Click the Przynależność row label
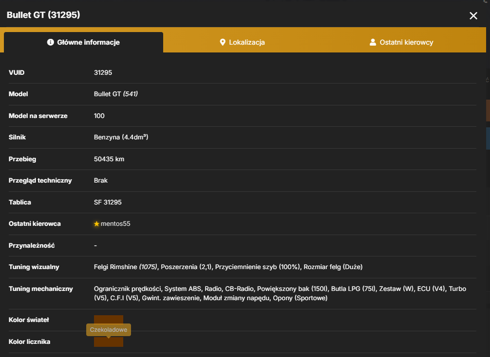 coord(31,245)
